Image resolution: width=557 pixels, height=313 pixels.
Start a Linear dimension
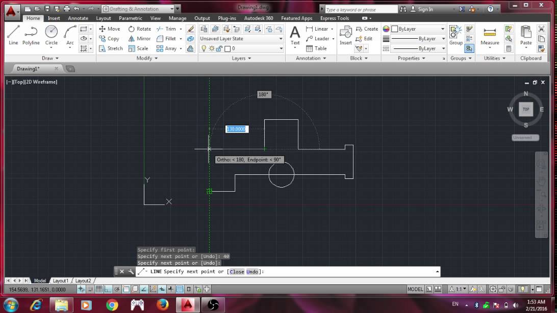coord(317,29)
